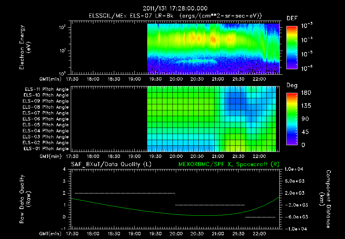The width and height of the screenshot is (345, 239).
Task: Select the ELS-07 Pitch Angle row label
Action: click(46, 113)
